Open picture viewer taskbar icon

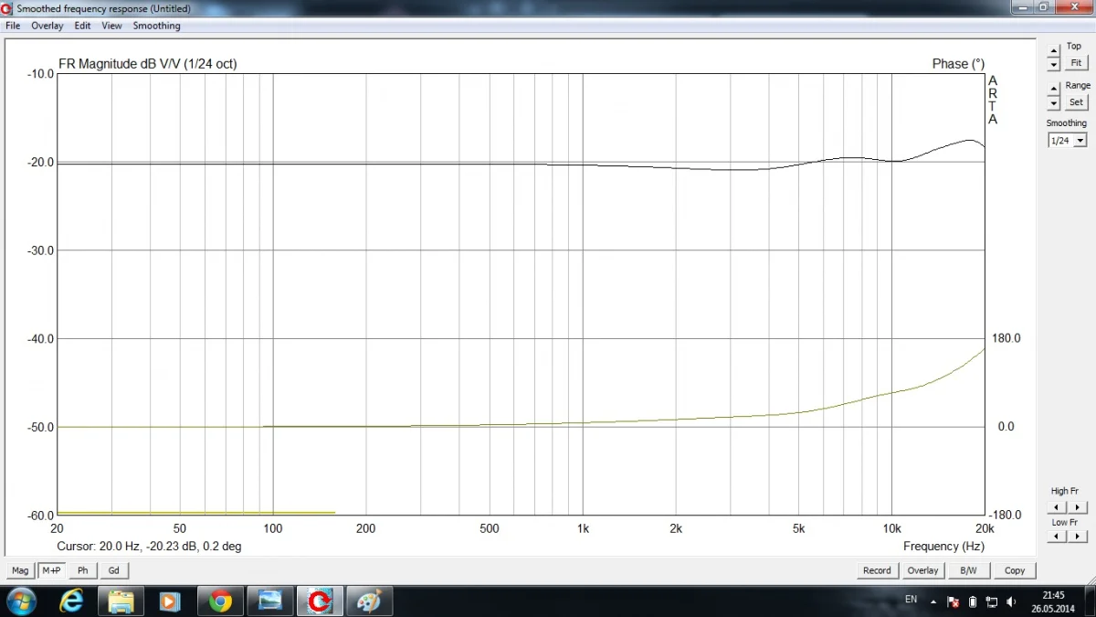tap(269, 601)
